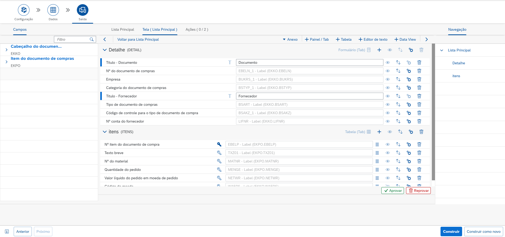Open the Anexo dropdown

click(290, 39)
